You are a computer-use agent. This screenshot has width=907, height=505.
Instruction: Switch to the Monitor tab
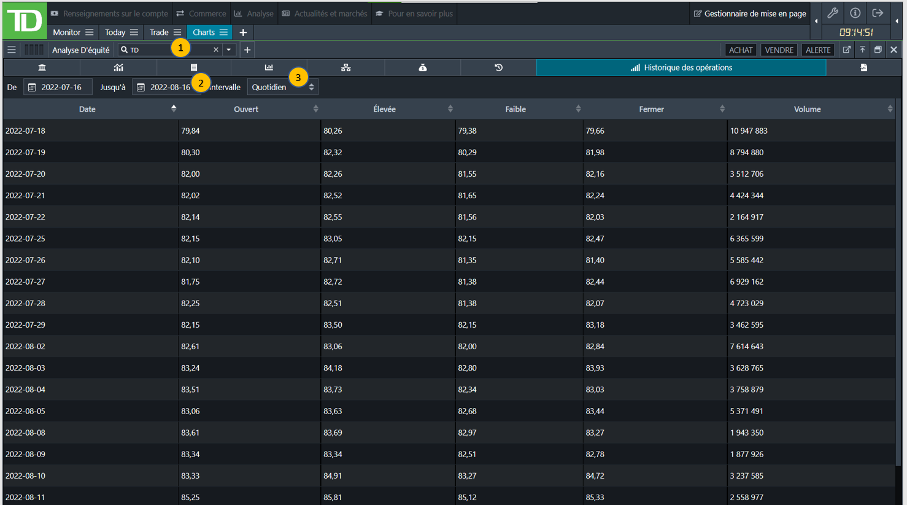click(x=66, y=33)
